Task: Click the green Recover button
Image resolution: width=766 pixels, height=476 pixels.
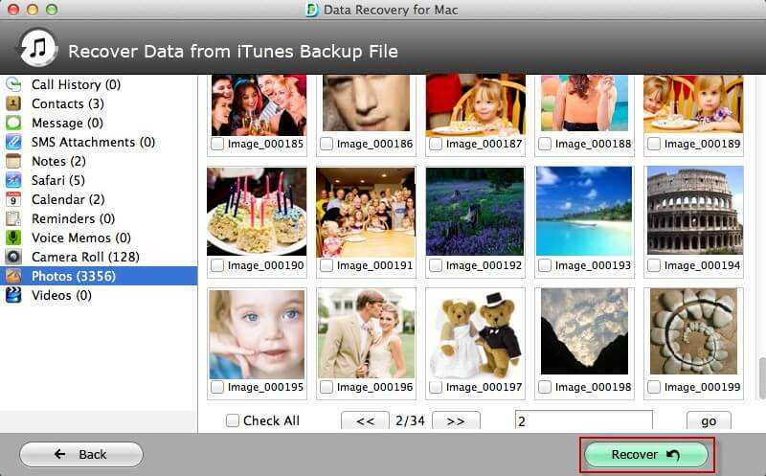Action: click(646, 455)
